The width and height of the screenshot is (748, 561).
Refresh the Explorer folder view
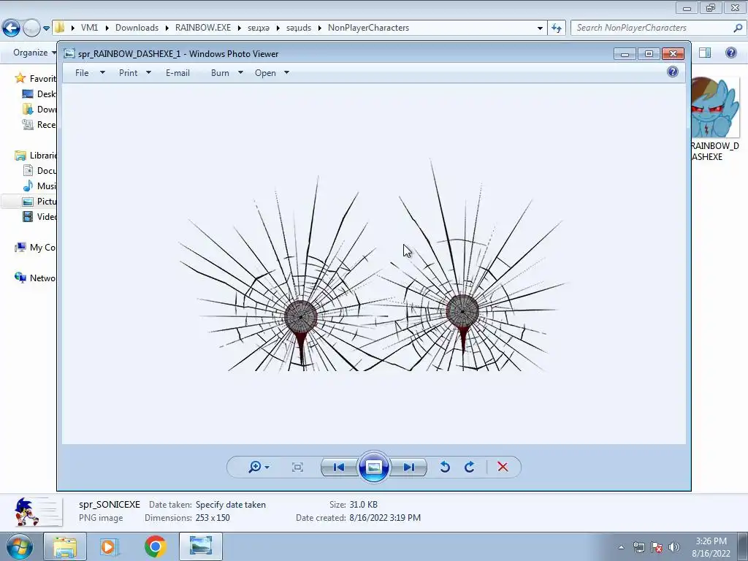[556, 28]
